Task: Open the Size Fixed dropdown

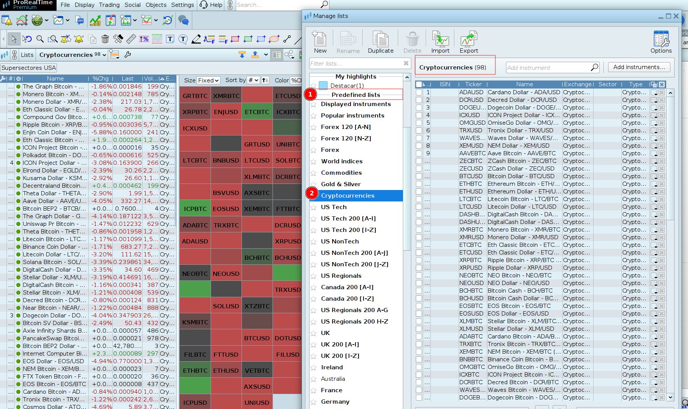Action: point(208,80)
